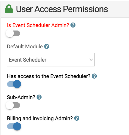Viewport: 129px width, 135px height.
Task: Disable Has access to the Event Scheduler switch
Action: point(14,84)
